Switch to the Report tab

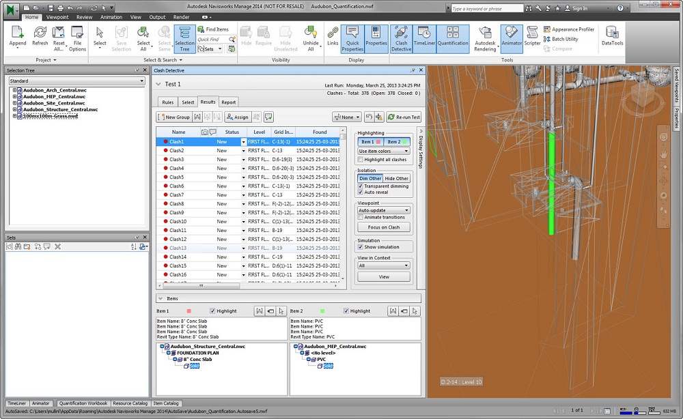228,102
